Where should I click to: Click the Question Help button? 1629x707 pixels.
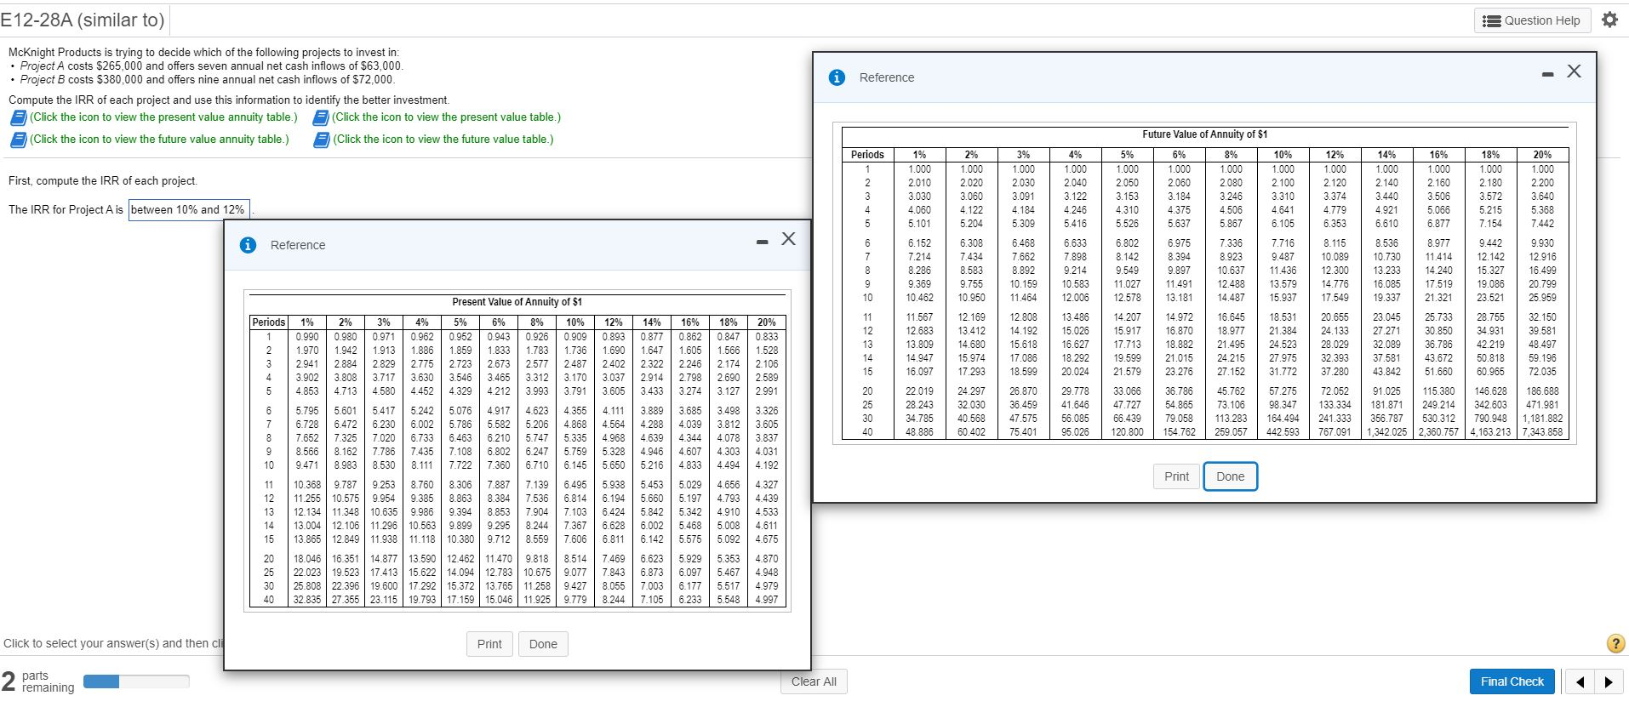(x=1532, y=20)
